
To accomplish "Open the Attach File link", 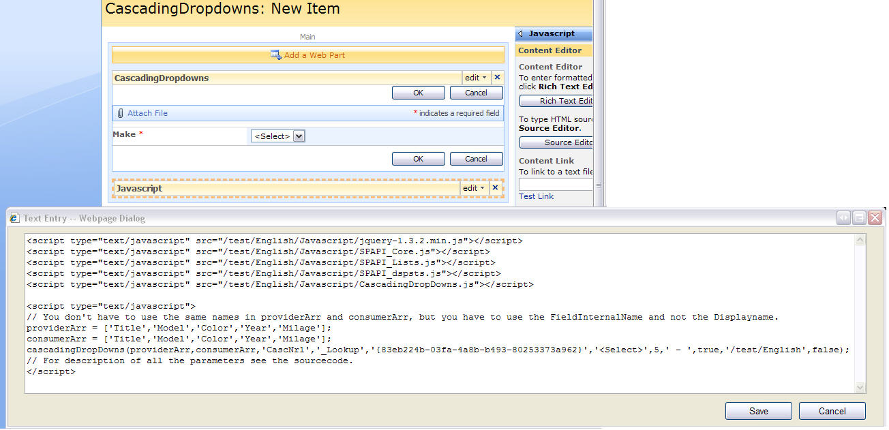I will tap(147, 113).
